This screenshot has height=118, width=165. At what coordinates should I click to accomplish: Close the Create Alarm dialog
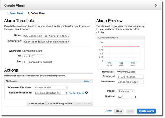[x=156, y=5]
